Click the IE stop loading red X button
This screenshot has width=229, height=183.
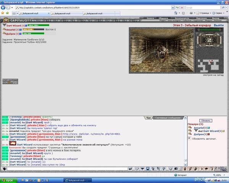pyautogui.click(x=182, y=8)
